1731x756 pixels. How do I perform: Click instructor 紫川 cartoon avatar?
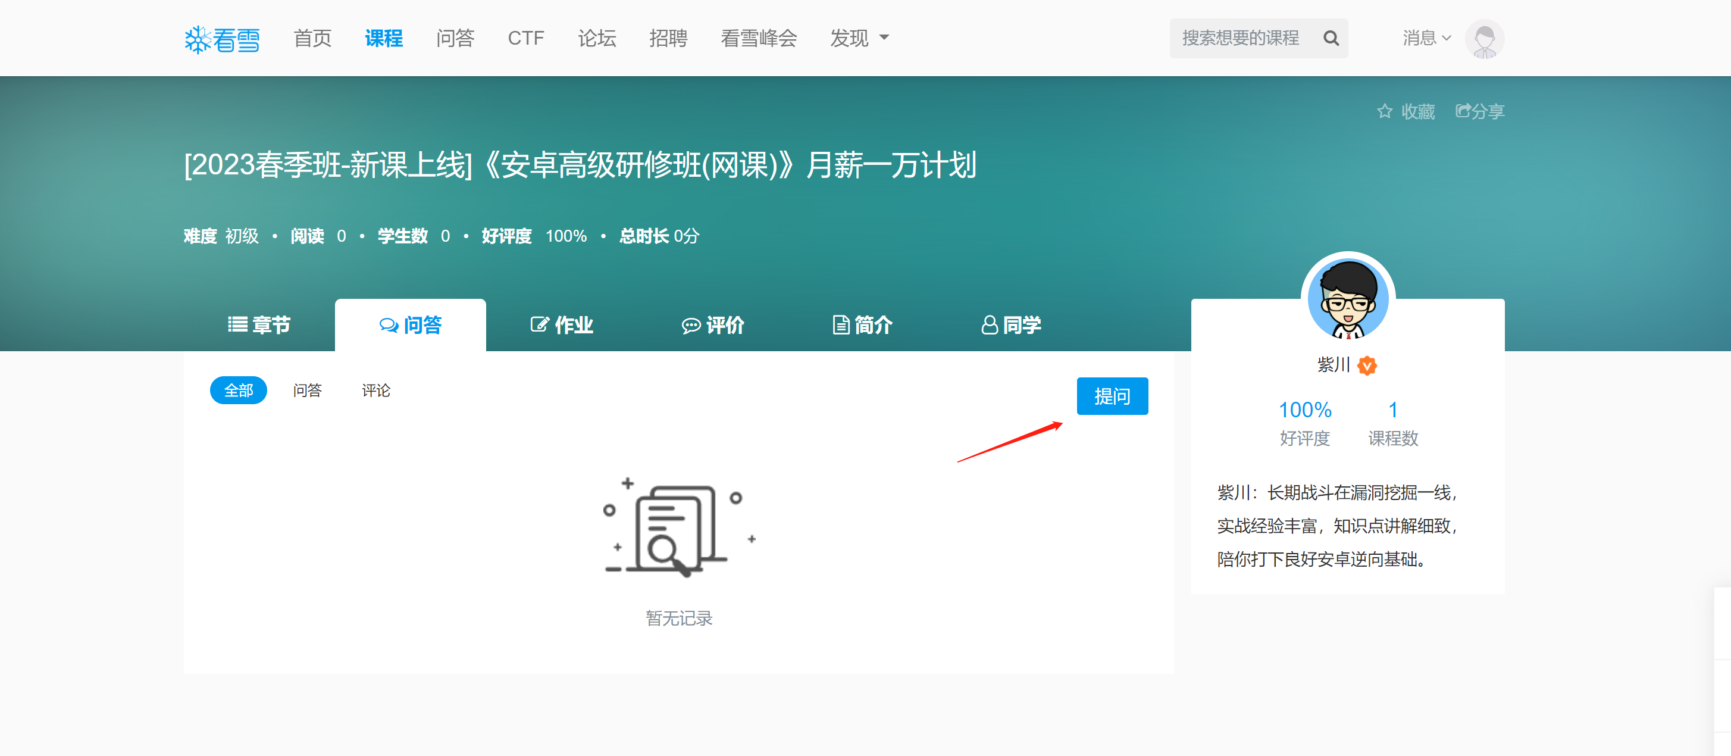[x=1347, y=299]
